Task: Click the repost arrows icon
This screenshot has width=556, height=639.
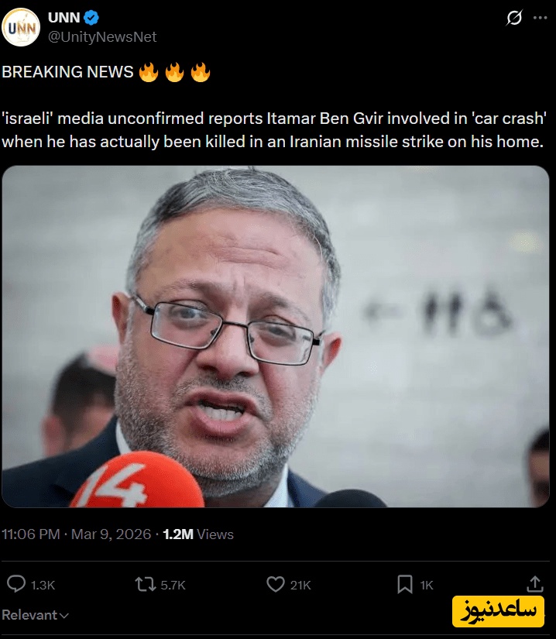Action: pos(146,584)
